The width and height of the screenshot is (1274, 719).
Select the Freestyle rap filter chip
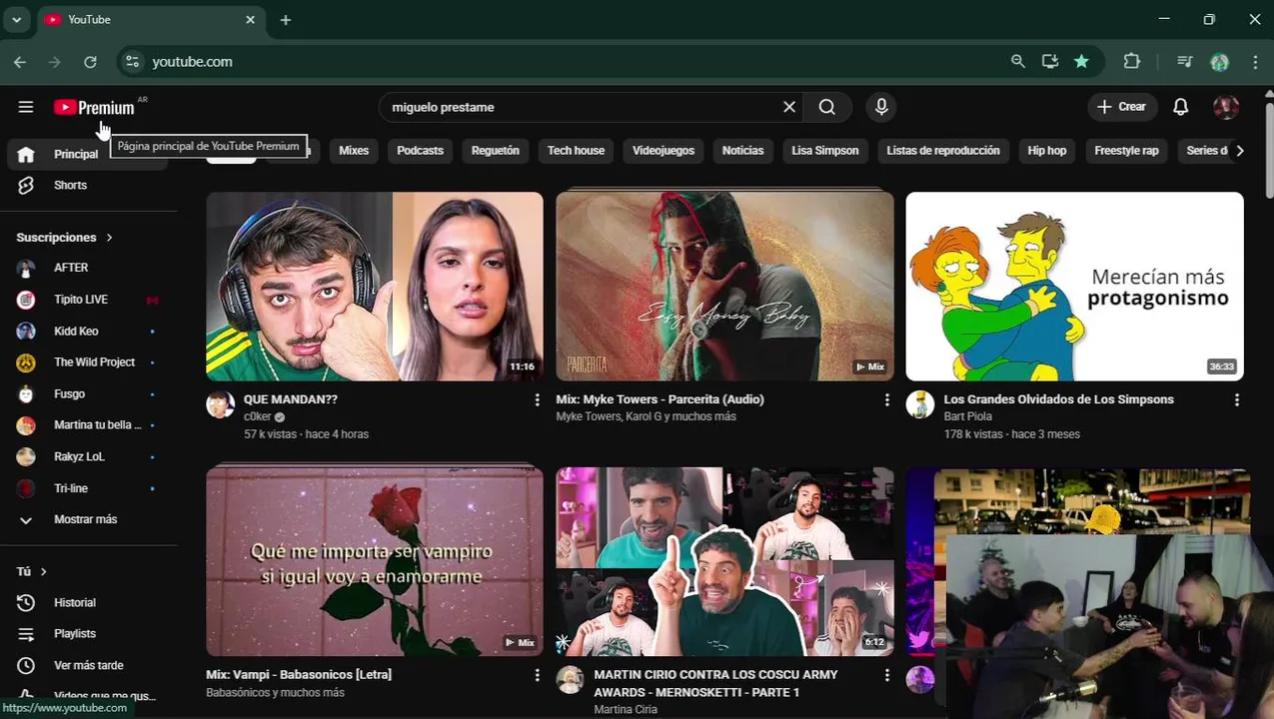1126,151
